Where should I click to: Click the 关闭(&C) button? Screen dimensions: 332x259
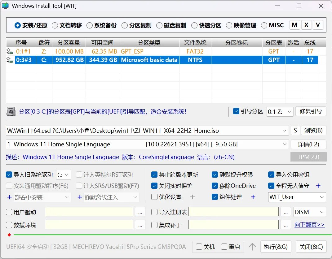311,247
